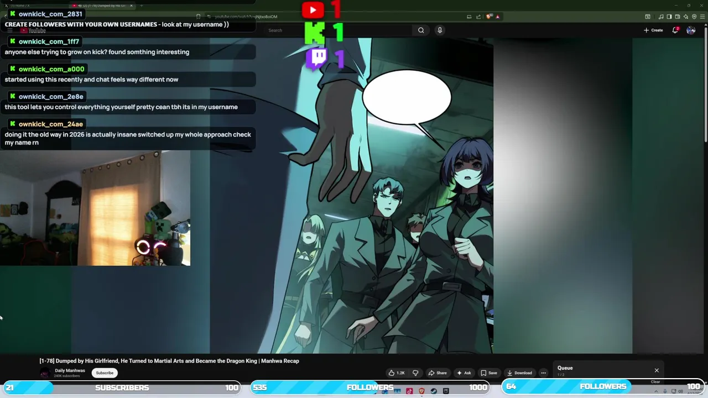Open more actions three-dot menu
The image size is (708, 398).
tap(543, 373)
